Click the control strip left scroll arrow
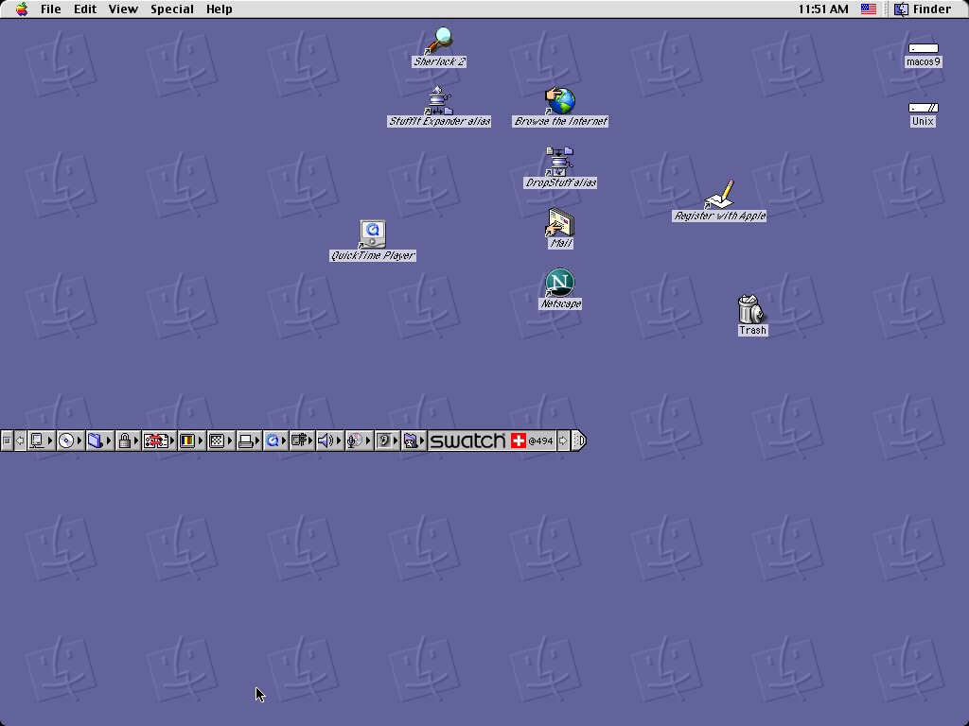Screen dimensions: 969x726 click(x=20, y=441)
